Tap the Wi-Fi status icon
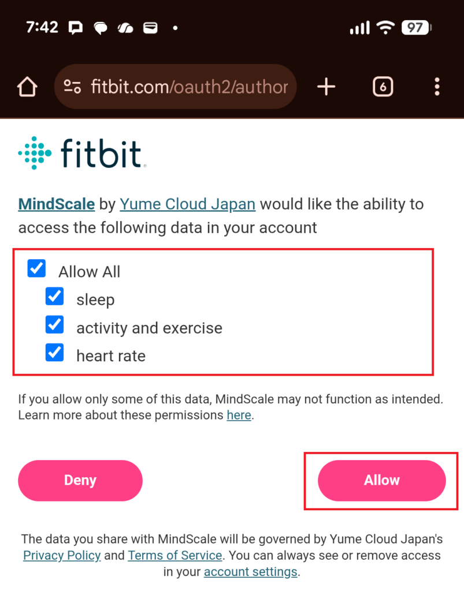Screen dimensions: 464x591 pos(385,28)
